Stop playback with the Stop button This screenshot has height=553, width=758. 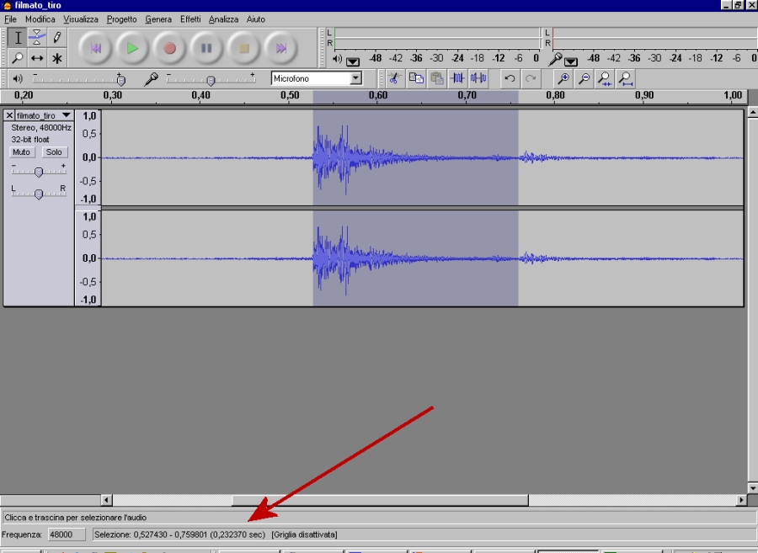pyautogui.click(x=243, y=48)
